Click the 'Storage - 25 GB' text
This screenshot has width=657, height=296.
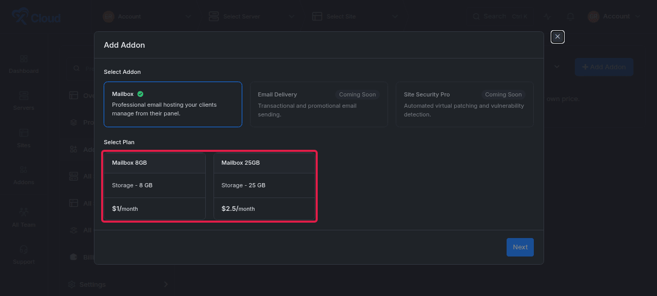coord(243,185)
